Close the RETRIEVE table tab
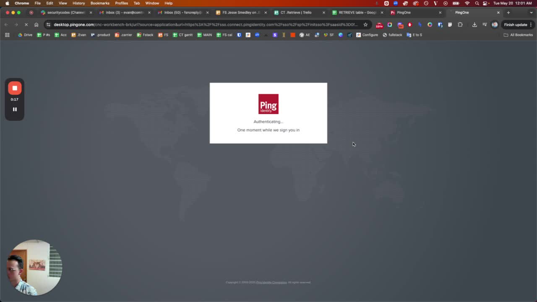This screenshot has width=537, height=302. click(x=382, y=13)
